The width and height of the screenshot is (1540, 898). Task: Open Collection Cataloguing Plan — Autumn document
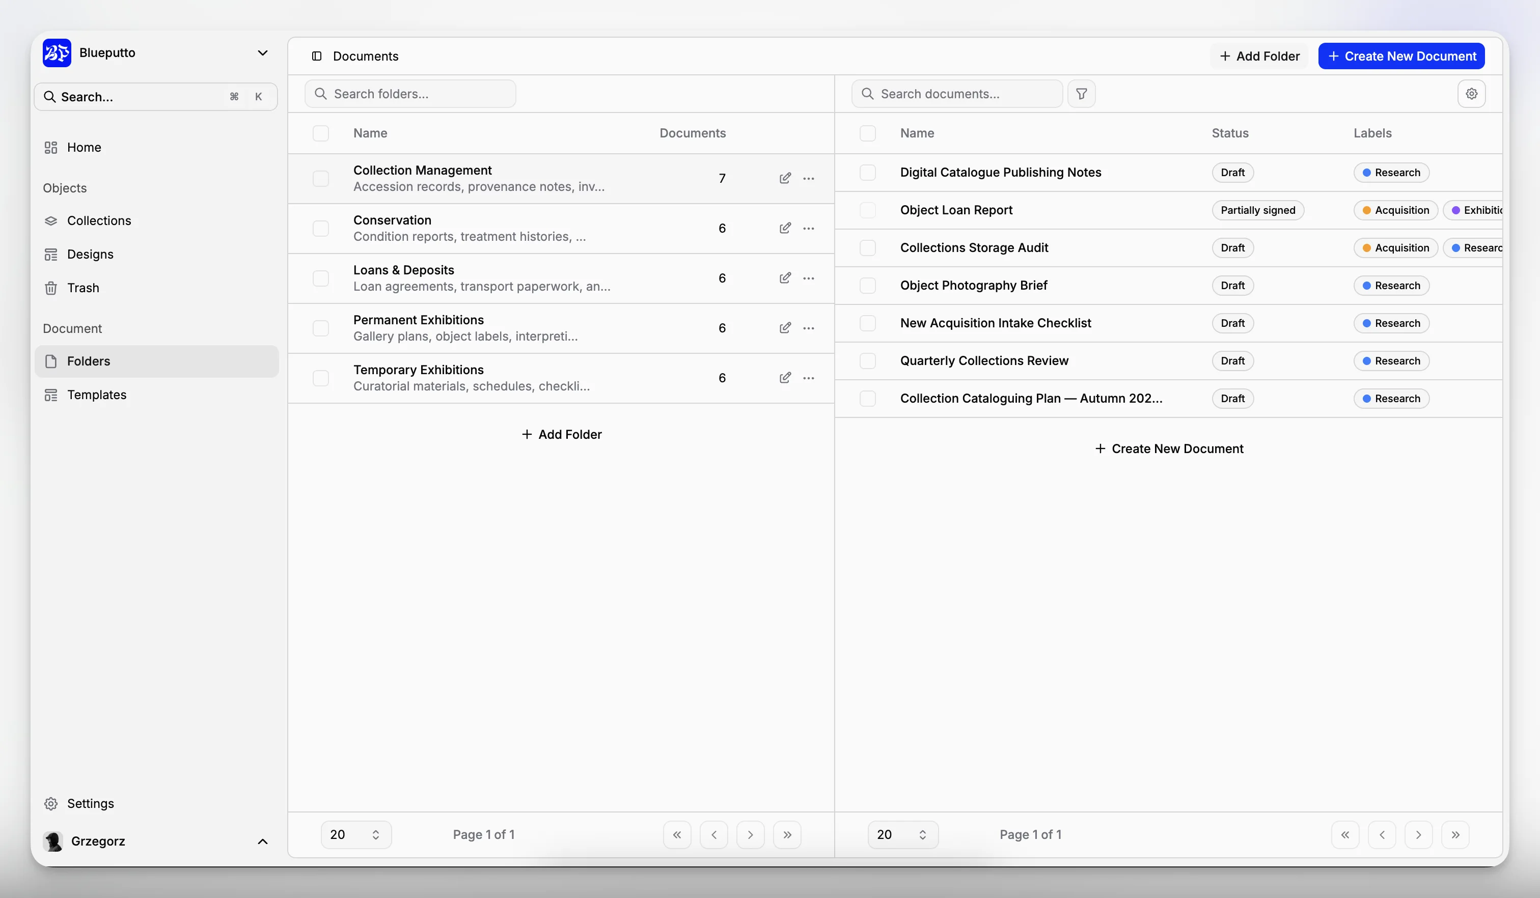[1031, 398]
